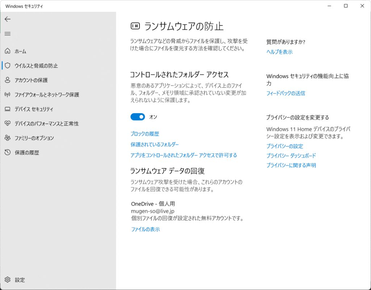Open the 保護されているフォルダー link

[x=155, y=144]
